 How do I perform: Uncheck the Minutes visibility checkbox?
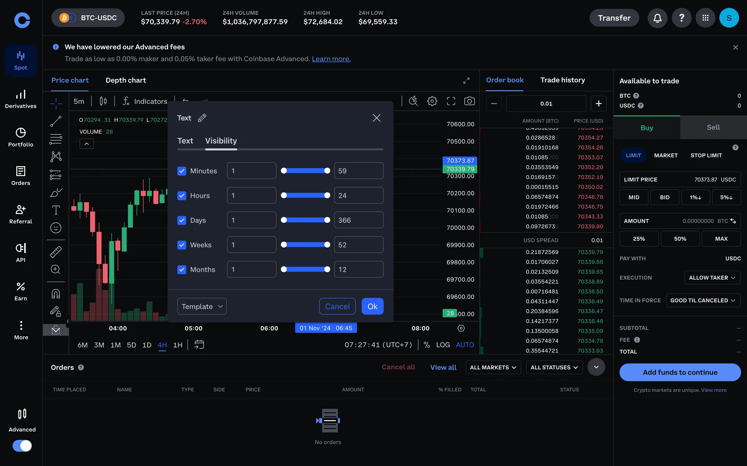(182, 171)
